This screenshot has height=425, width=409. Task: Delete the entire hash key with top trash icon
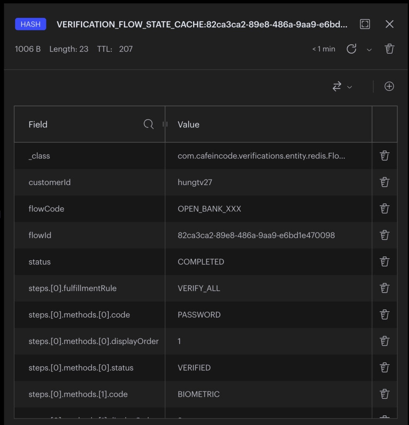(389, 49)
